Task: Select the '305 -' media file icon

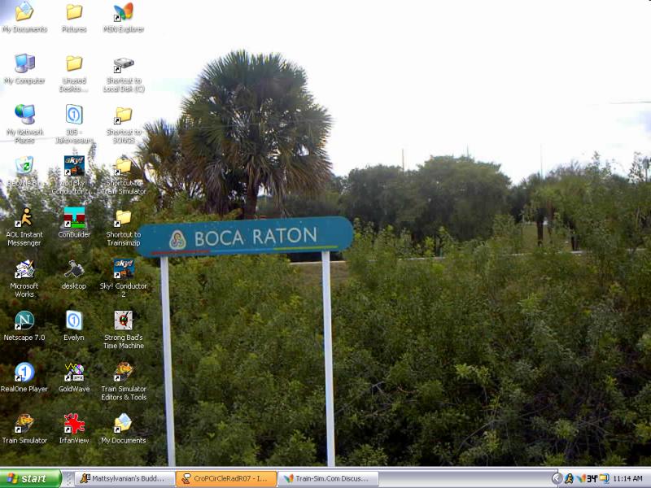Action: click(x=74, y=124)
